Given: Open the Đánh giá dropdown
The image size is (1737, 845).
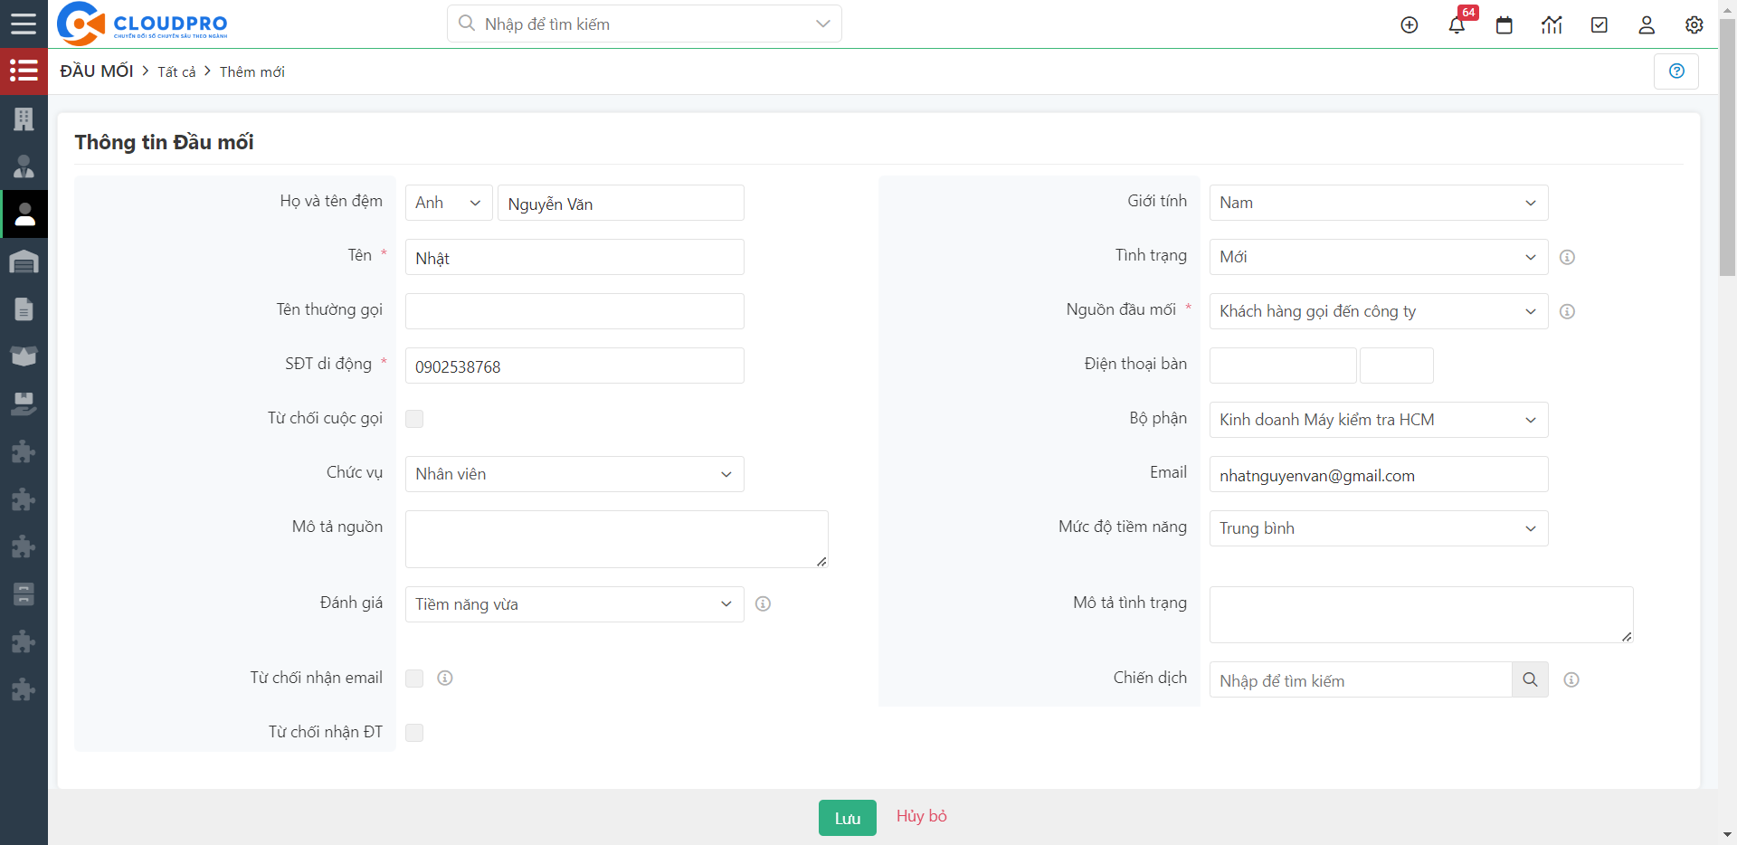Looking at the screenshot, I should (574, 604).
